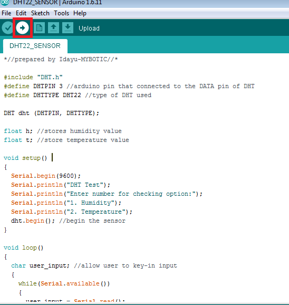Click the Serial.println("DHT Test") line
Screen dimensions: 289x305
pyautogui.click(x=61, y=185)
